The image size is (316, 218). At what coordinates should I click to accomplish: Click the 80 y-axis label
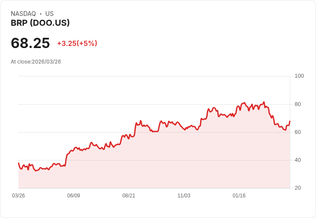298,104
